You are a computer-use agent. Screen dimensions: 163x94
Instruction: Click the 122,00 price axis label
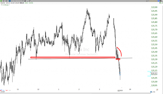[x=154, y=7]
